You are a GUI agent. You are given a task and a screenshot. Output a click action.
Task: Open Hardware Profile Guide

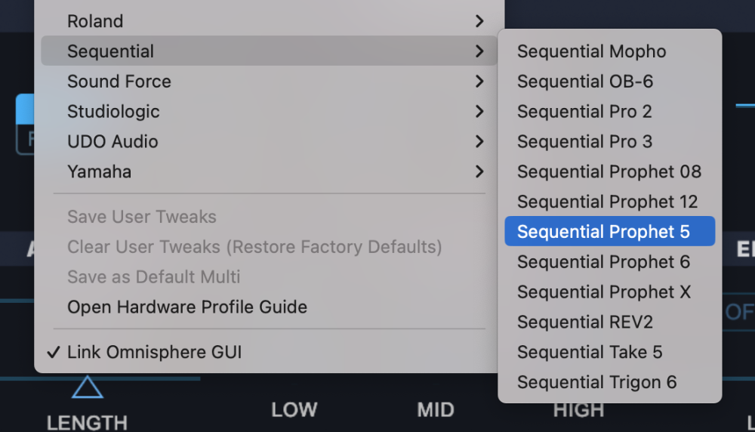pyautogui.click(x=186, y=307)
